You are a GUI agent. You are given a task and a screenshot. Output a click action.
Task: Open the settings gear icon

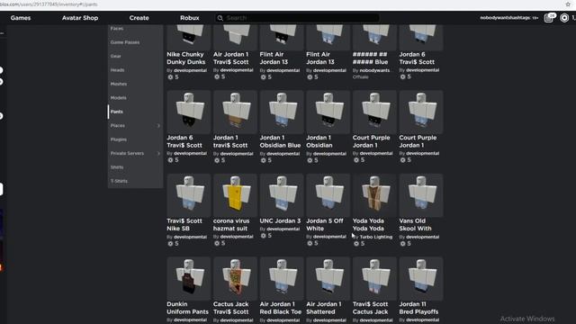[564, 18]
